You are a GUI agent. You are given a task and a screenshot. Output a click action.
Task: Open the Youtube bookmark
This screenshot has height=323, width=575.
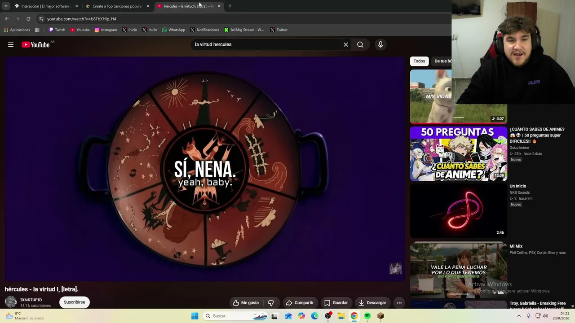pyautogui.click(x=80, y=30)
